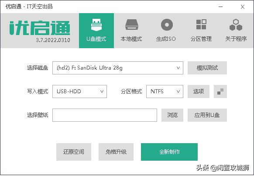The height and width of the screenshot is (176, 254).
Task: Click the green 全新制作 button
Action: point(169,152)
